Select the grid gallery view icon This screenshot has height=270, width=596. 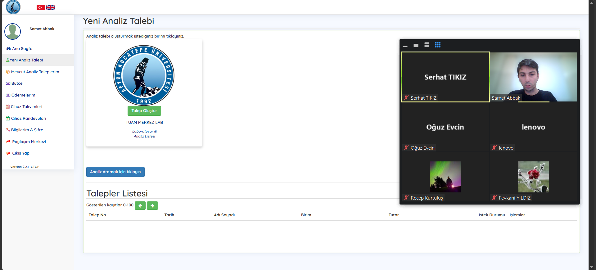(x=438, y=45)
